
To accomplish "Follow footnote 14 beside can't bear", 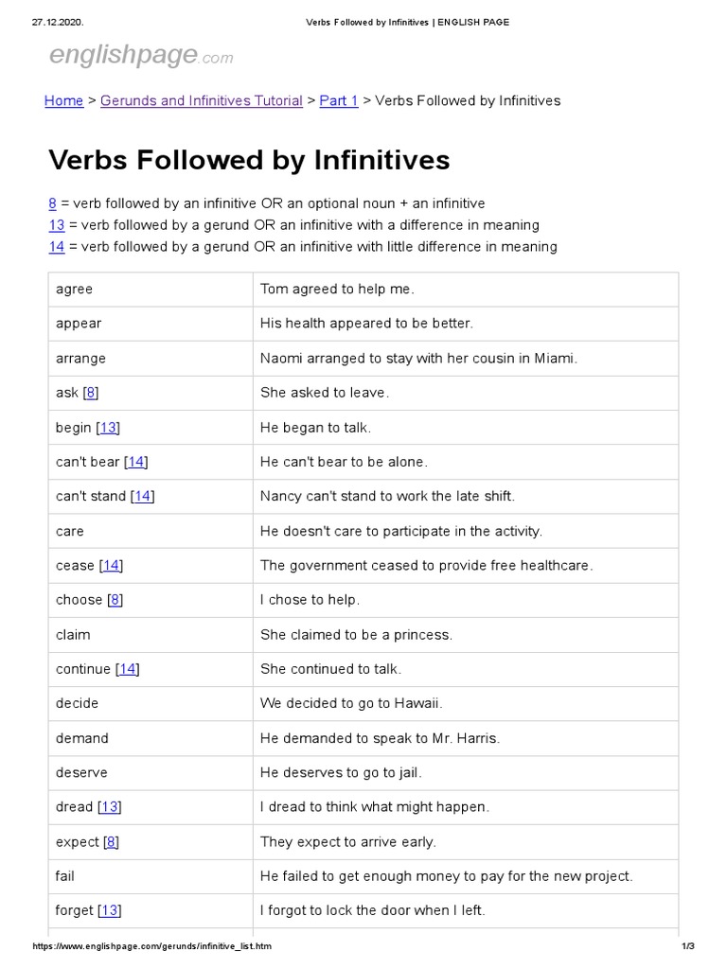I will point(136,462).
